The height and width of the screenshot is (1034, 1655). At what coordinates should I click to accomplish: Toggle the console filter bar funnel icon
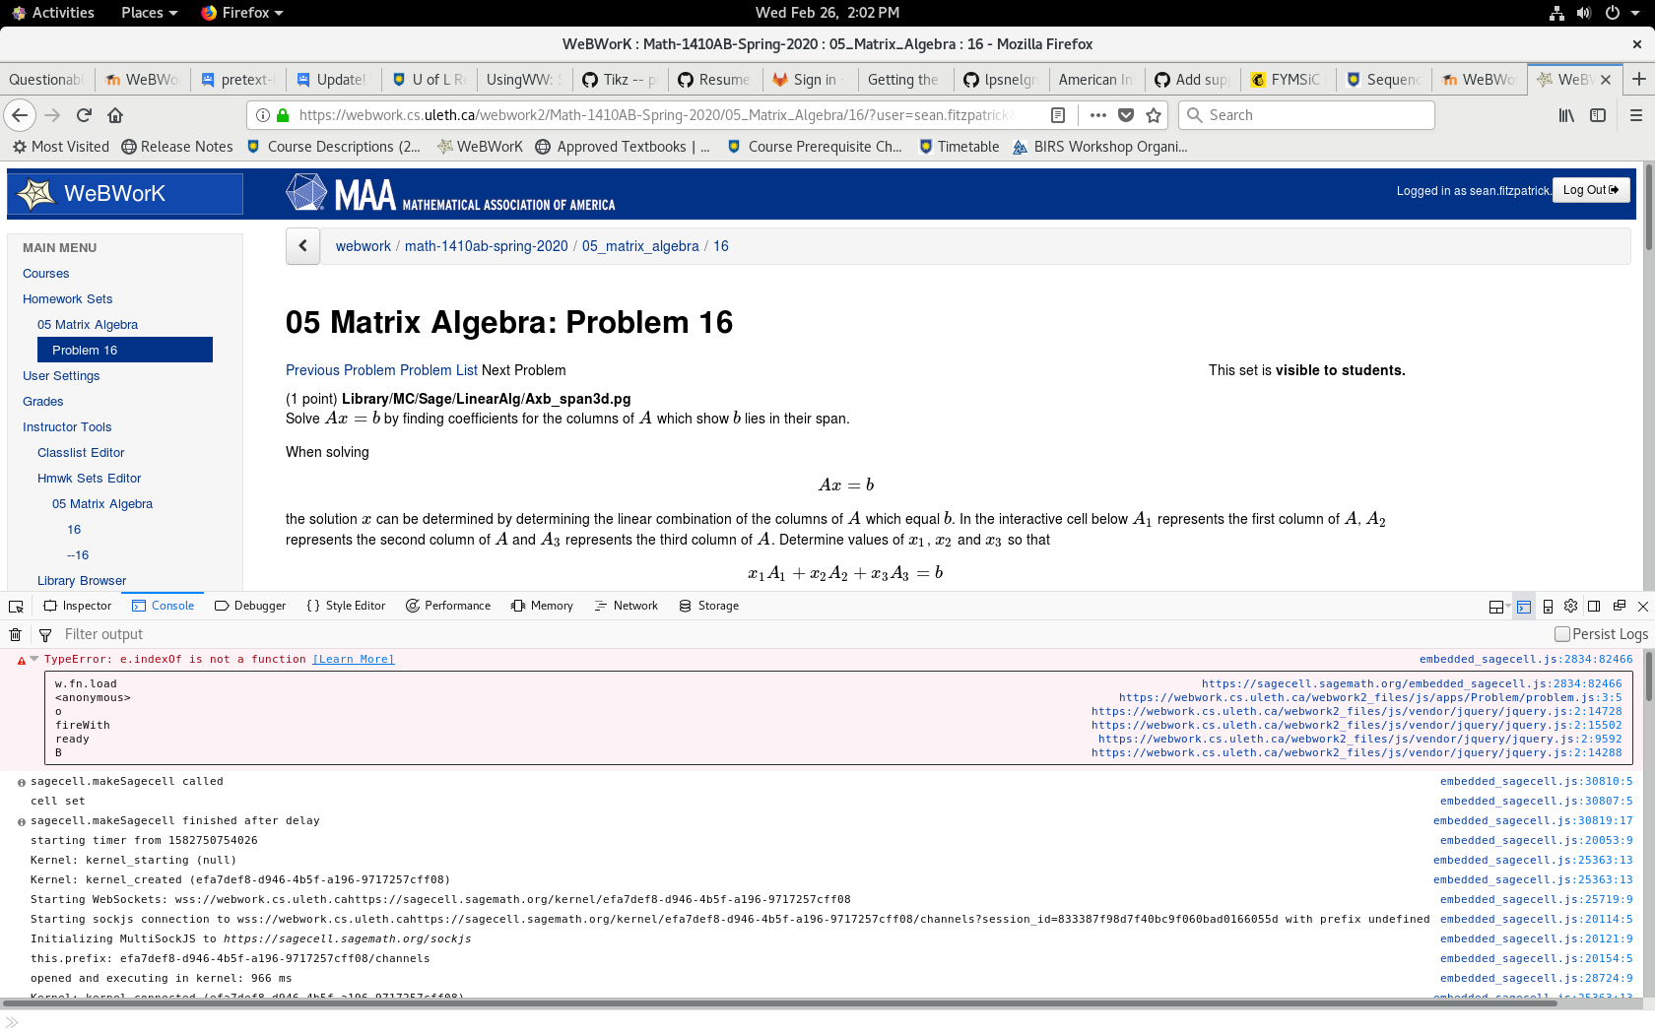[44, 634]
